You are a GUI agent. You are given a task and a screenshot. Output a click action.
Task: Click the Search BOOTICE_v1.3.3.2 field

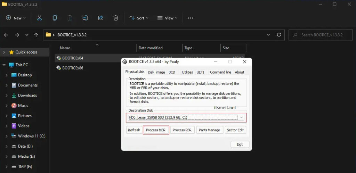click(322, 35)
